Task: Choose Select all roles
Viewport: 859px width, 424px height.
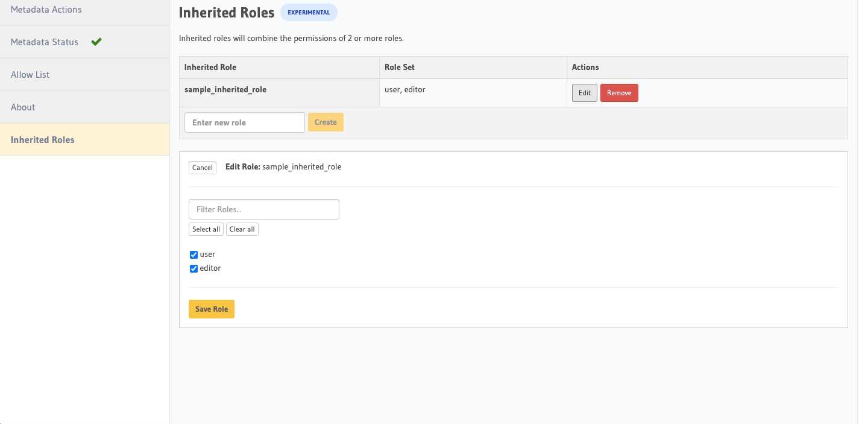Action: pyautogui.click(x=206, y=229)
